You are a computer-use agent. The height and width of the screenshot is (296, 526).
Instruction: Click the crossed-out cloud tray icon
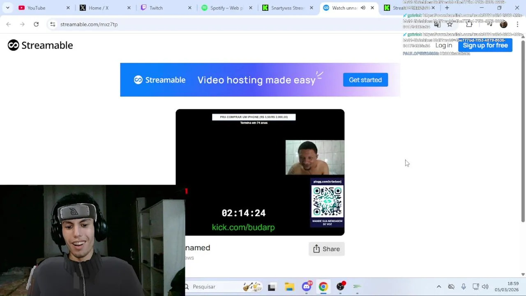click(x=451, y=287)
